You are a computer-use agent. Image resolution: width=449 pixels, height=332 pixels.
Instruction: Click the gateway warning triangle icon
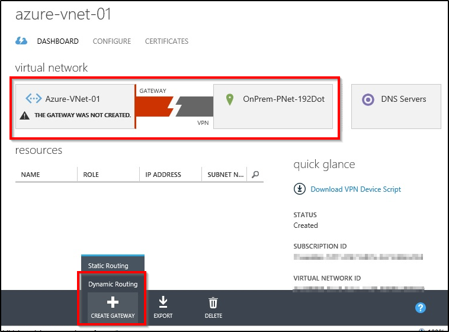25,115
